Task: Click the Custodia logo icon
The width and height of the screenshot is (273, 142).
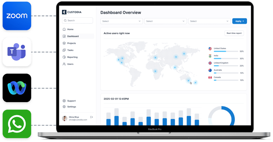Action: tap(64, 12)
